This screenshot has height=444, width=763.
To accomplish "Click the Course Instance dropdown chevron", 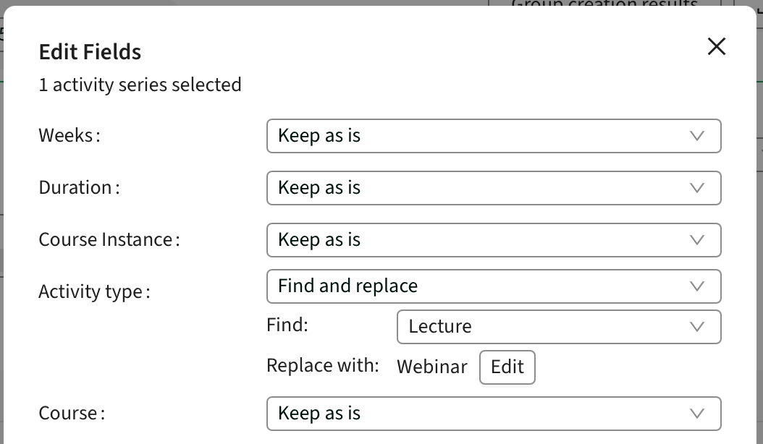I will pos(697,240).
